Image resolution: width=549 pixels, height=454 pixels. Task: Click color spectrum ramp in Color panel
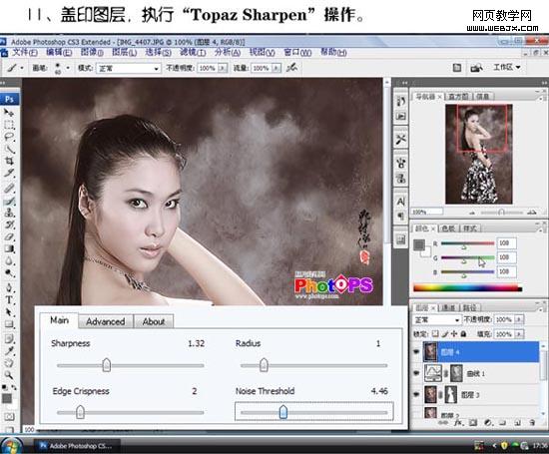tap(467, 288)
